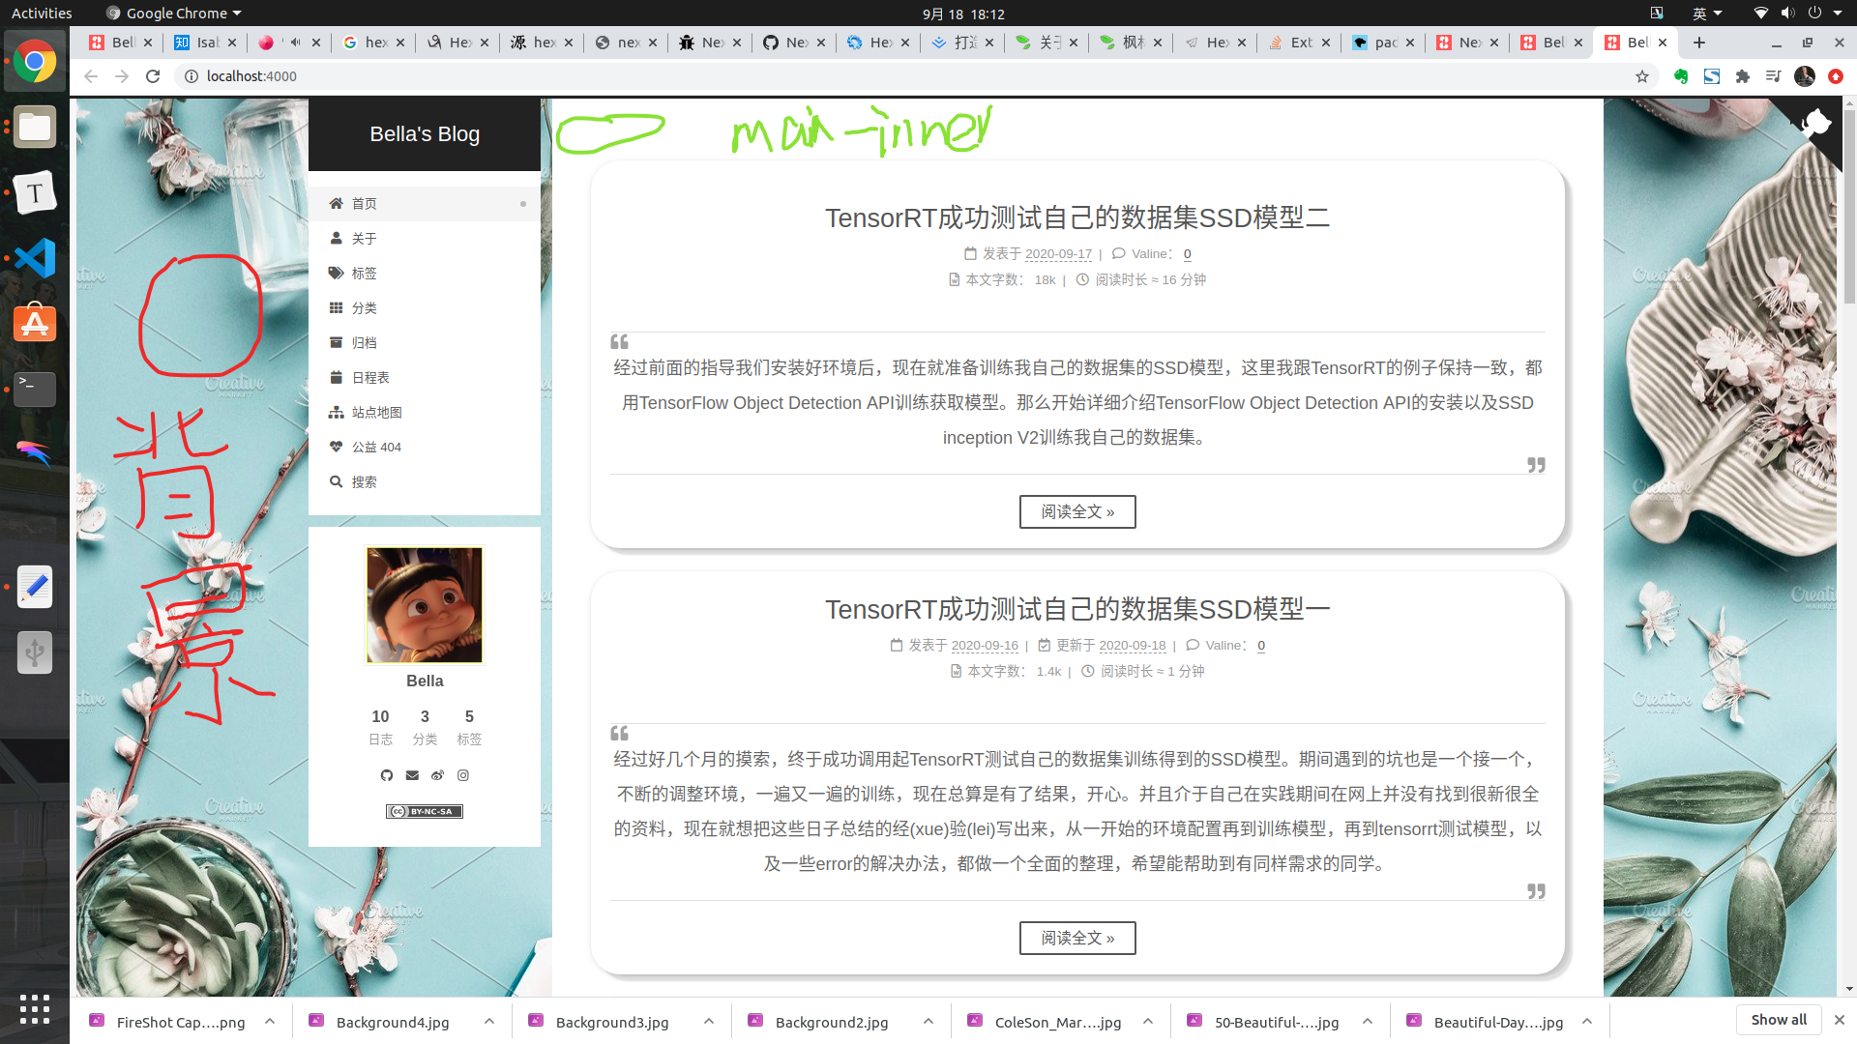This screenshot has height=1044, width=1857.
Task: Launch Visual Studio Code from the dock
Action: 35,258
